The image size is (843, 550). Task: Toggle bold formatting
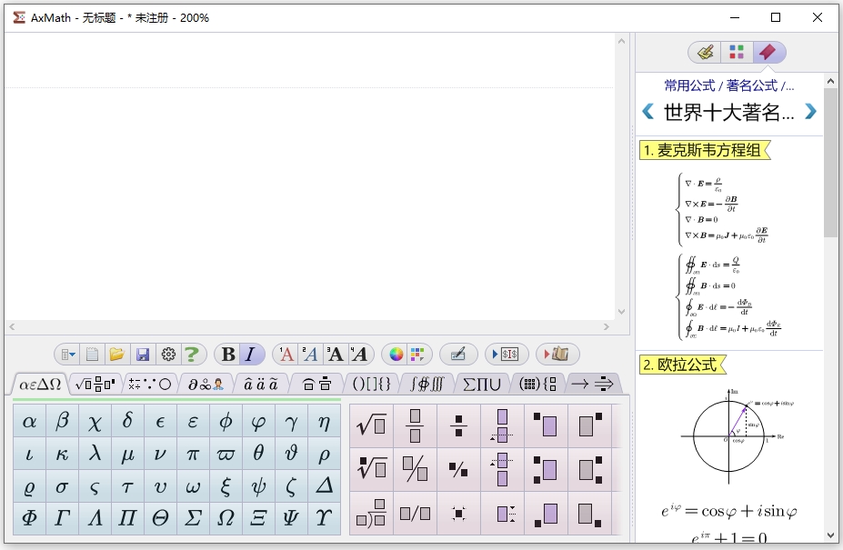[228, 355]
